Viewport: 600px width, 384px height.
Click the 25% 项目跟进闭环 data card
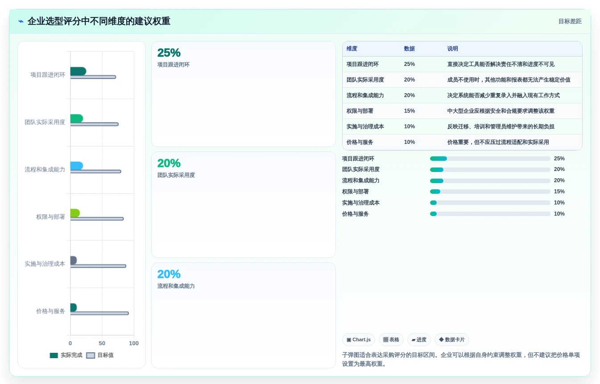click(x=244, y=94)
